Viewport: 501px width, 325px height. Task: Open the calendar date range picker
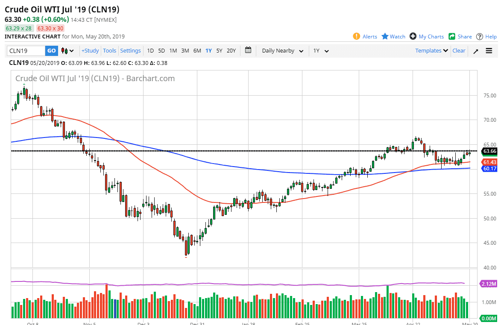[x=248, y=50]
